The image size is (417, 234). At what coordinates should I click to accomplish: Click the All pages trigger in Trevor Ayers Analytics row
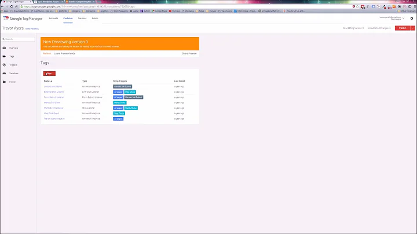tap(118, 119)
